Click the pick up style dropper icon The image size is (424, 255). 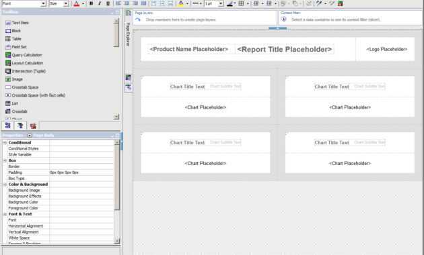[319, 3]
